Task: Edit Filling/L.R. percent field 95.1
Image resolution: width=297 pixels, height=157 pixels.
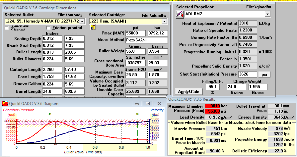Action: (212, 87)
